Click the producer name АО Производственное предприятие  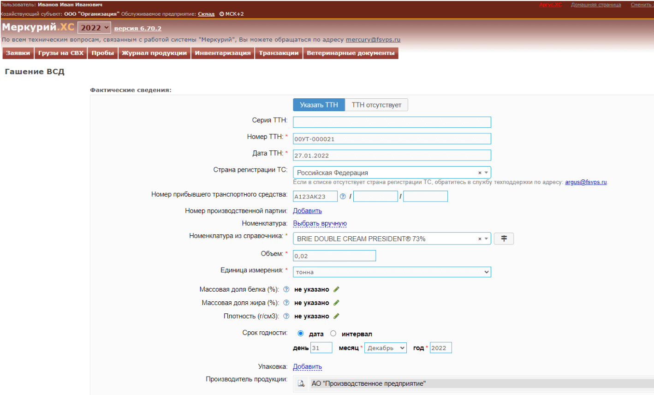pyautogui.click(x=369, y=383)
